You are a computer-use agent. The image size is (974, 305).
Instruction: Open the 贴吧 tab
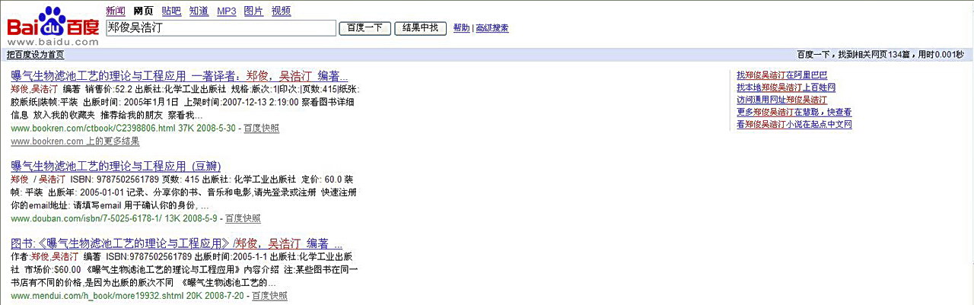pyautogui.click(x=171, y=11)
